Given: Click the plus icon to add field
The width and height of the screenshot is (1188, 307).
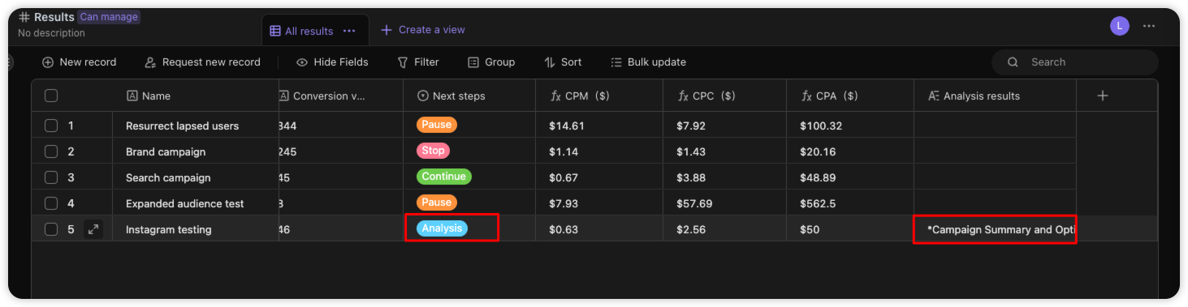Looking at the screenshot, I should coord(1102,96).
